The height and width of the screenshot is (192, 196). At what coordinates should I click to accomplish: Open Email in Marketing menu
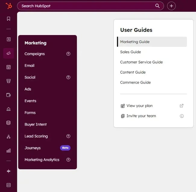click(x=30, y=66)
